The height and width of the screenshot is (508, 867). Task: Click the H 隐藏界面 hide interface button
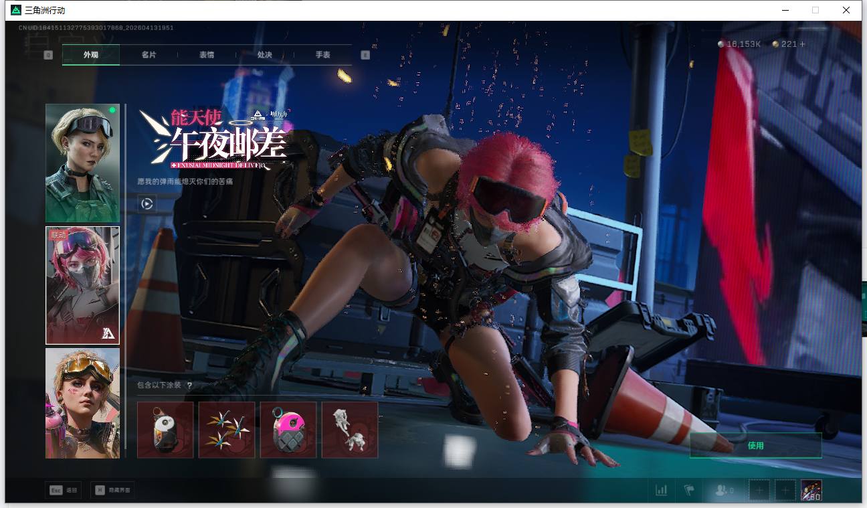pyautogui.click(x=112, y=491)
